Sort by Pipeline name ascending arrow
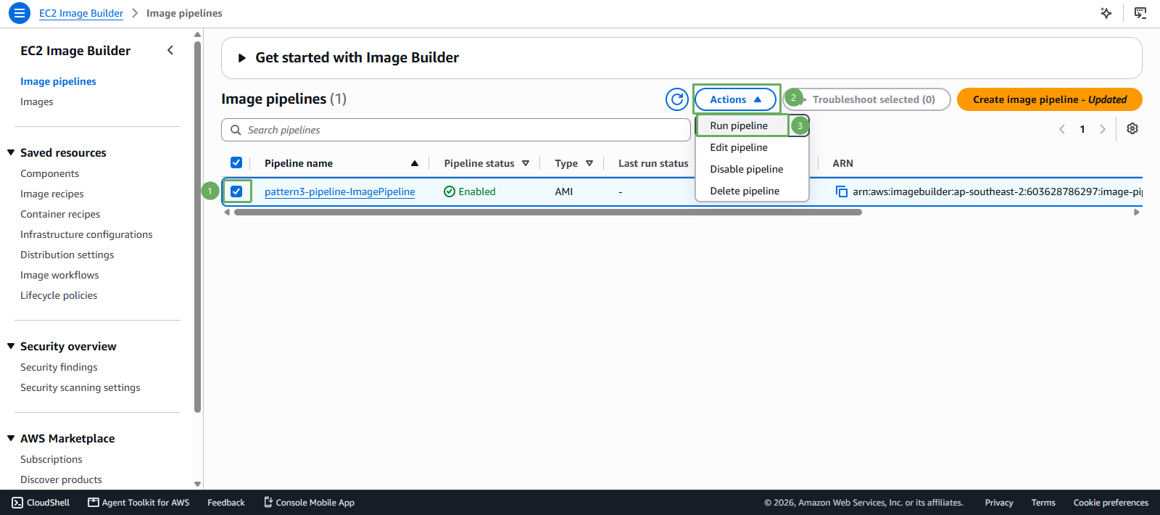 click(x=415, y=163)
